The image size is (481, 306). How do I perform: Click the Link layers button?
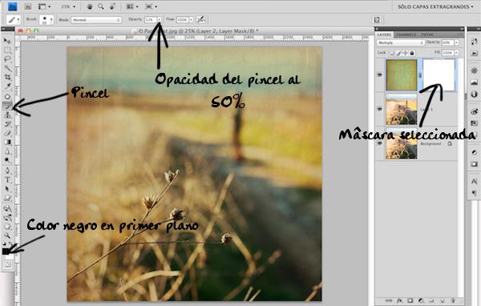(x=388, y=300)
